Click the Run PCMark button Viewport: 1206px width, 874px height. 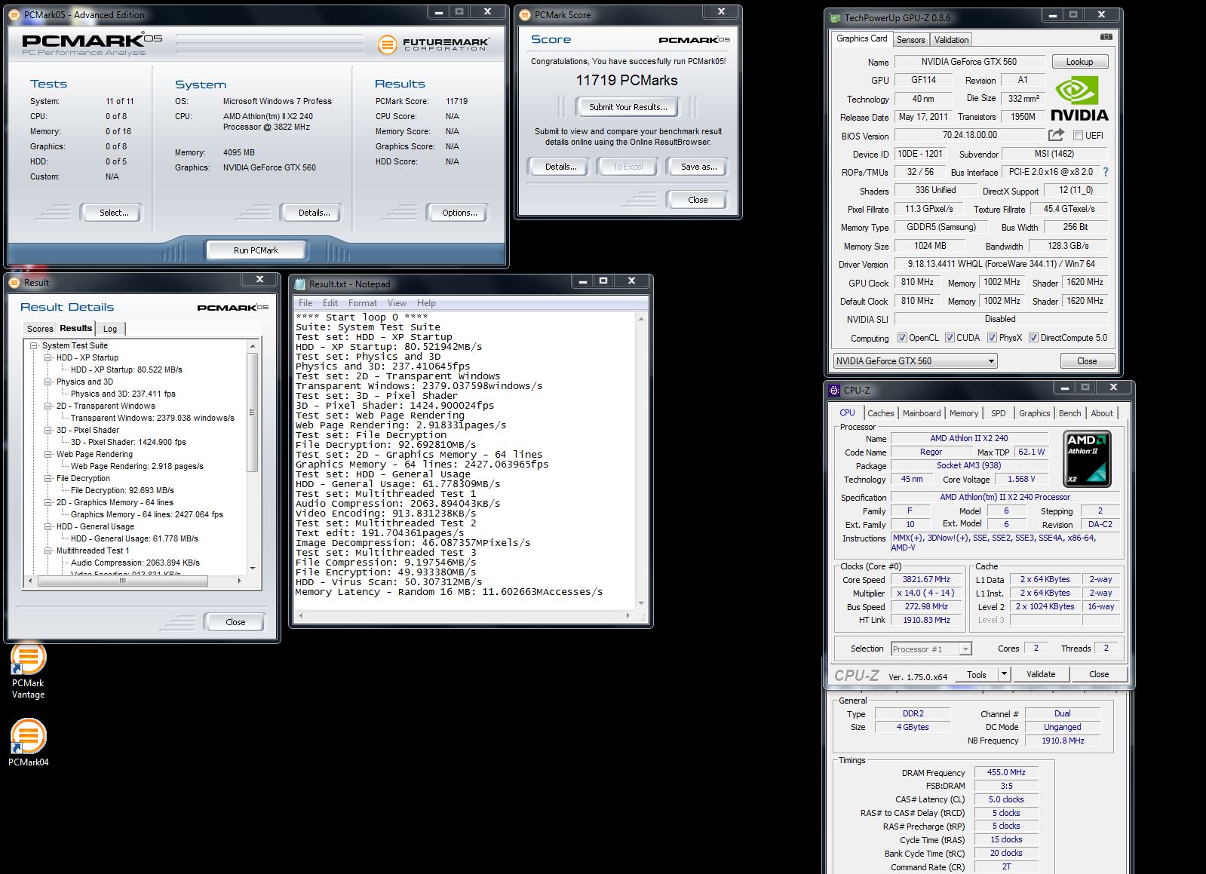pos(256,250)
